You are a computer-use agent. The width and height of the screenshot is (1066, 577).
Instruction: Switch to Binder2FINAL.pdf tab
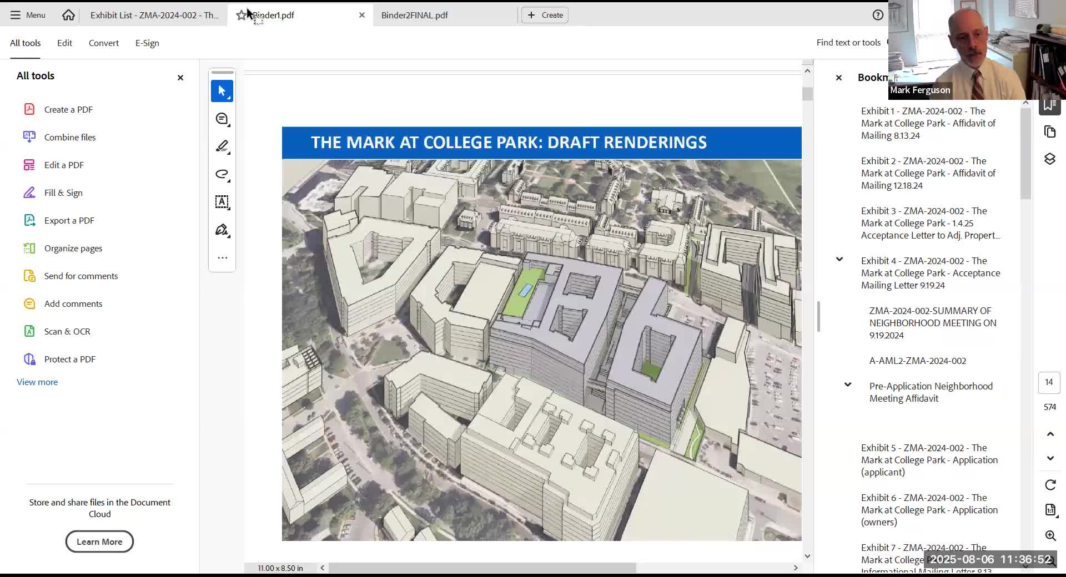pos(415,15)
